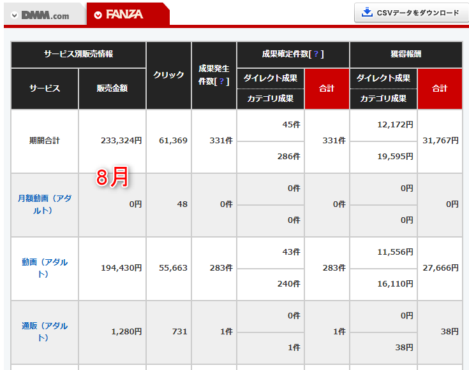The width and height of the screenshot is (469, 370).
Task: Click the red 8月 annotation label
Action: [112, 178]
